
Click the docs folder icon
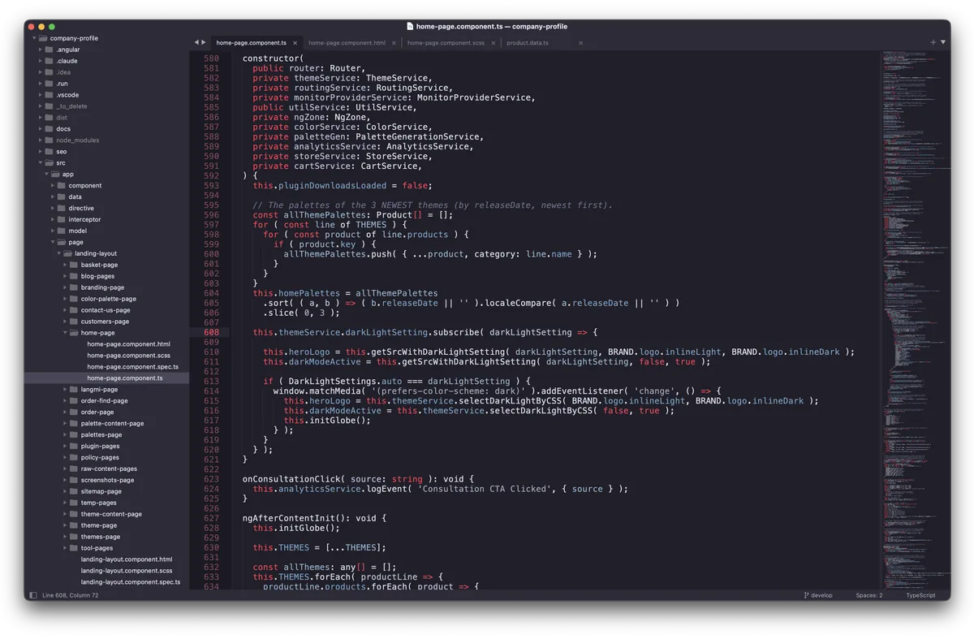click(50, 129)
